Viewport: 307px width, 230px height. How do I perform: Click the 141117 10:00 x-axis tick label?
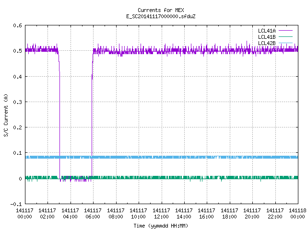click(x=139, y=214)
